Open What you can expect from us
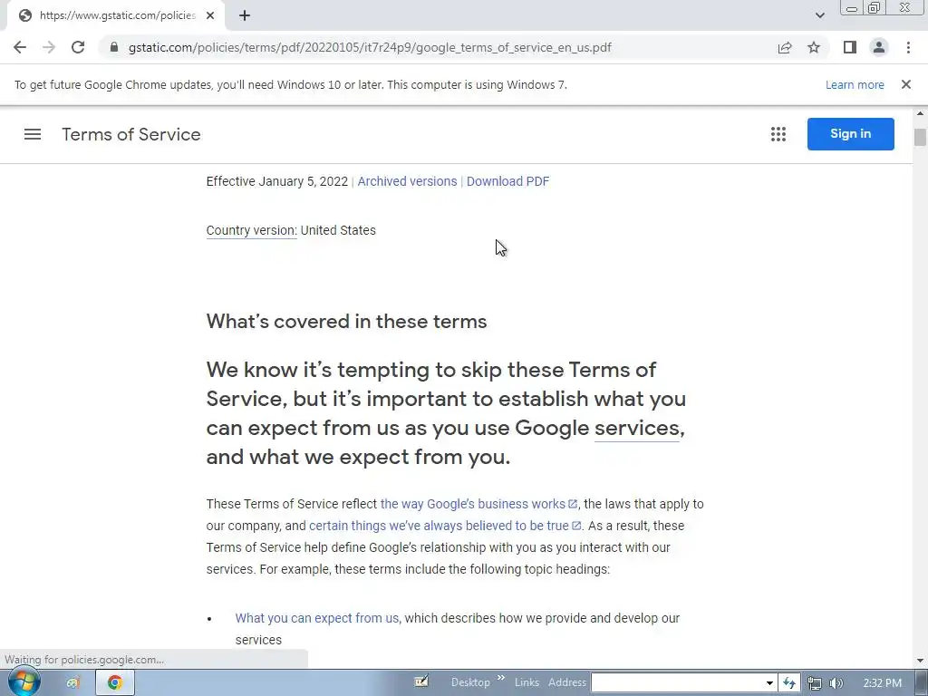Screen dimensions: 928x696 click(x=316, y=618)
